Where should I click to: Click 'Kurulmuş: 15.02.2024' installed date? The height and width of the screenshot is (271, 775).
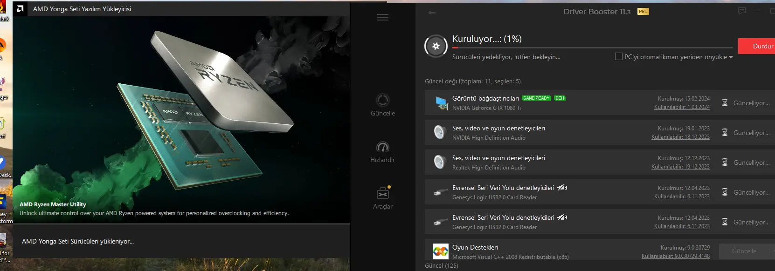[684, 99]
